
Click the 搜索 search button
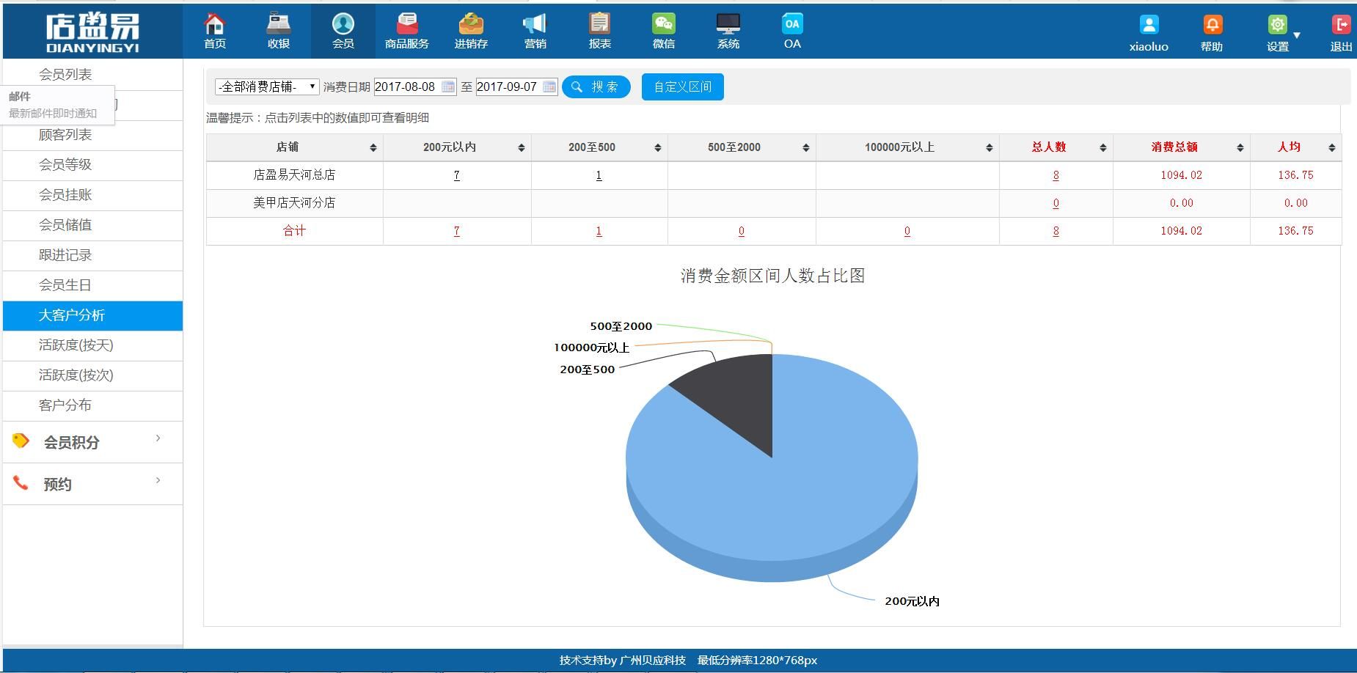pyautogui.click(x=596, y=87)
